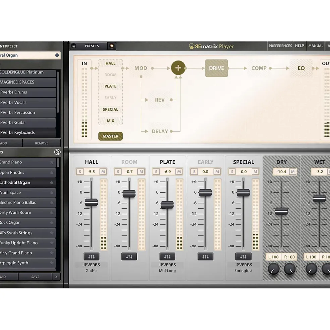Favorite the Air-y Grand Piano star
Viewport: 330px width, 330px height.
tap(51, 253)
